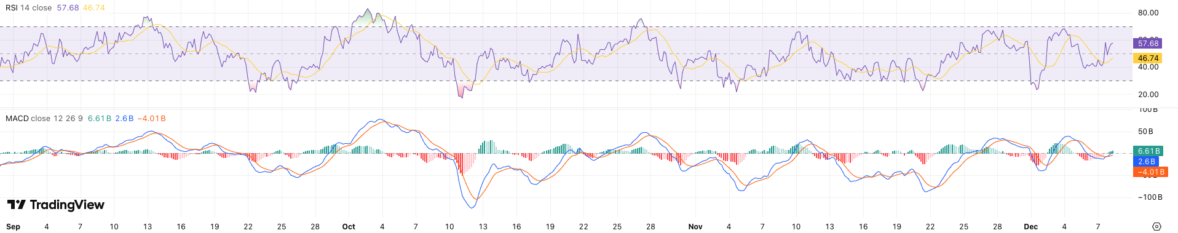Click the green 6.61 B price scale tag
The image size is (1178, 233).
[x=1147, y=151]
